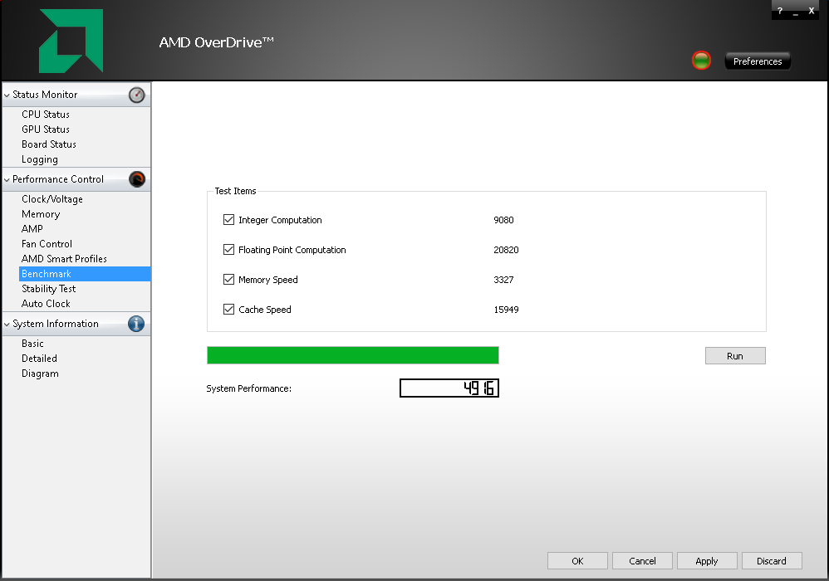Discard the changes
829x581 pixels.
click(x=772, y=561)
